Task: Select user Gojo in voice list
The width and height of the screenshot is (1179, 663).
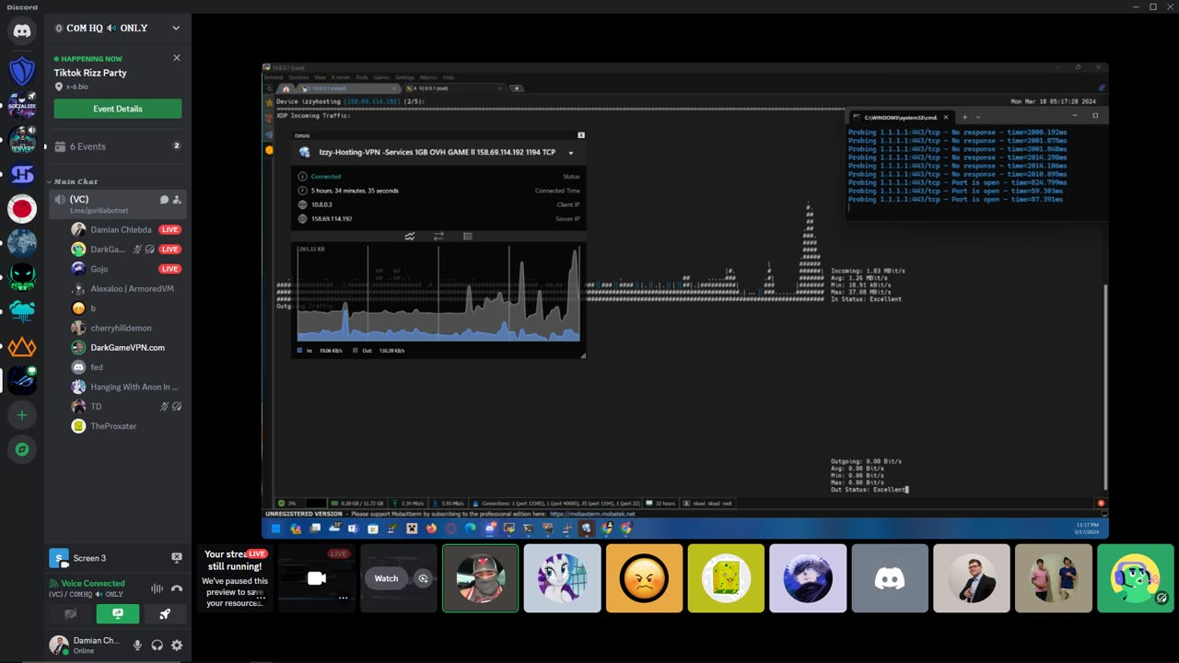Action: click(125, 269)
